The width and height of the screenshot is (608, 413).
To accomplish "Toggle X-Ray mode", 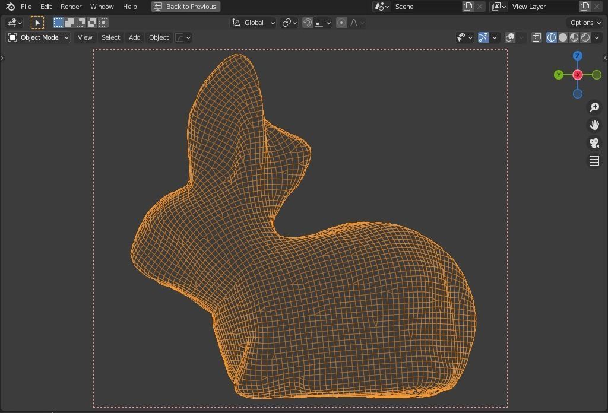I will point(537,37).
